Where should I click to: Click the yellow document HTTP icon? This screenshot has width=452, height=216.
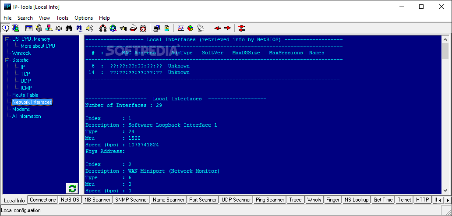point(167,28)
